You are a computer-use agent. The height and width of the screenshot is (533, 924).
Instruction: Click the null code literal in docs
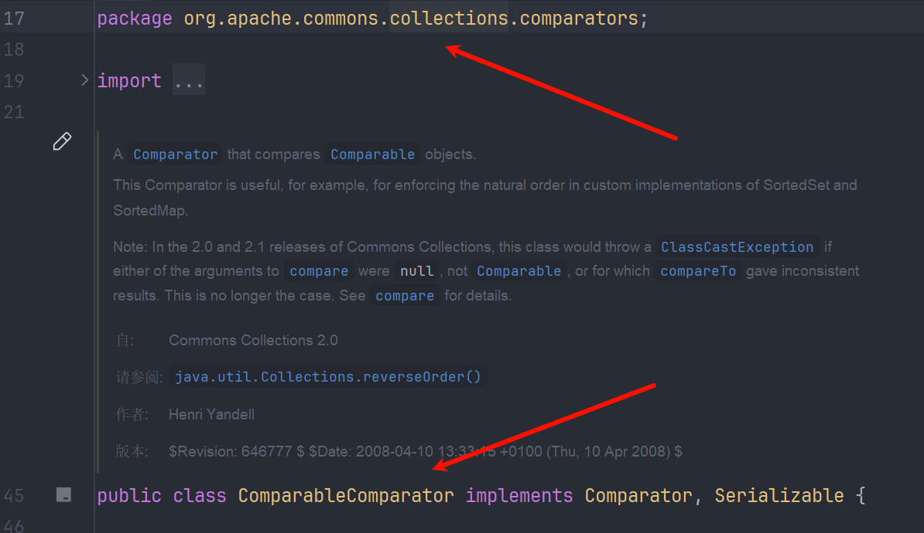(416, 271)
